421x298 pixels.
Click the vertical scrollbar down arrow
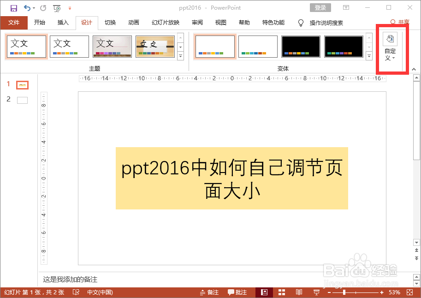click(416, 242)
